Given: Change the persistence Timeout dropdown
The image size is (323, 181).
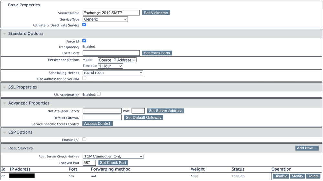Looking at the screenshot, I should click(110, 66).
